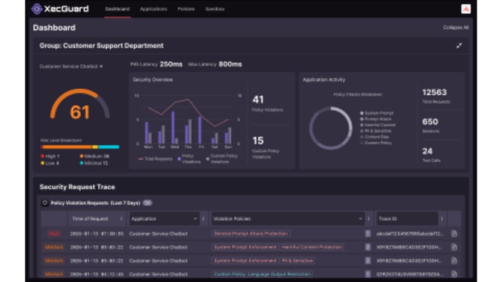Click the 650 Sessions value
This screenshot has width=500, height=282.
point(430,122)
